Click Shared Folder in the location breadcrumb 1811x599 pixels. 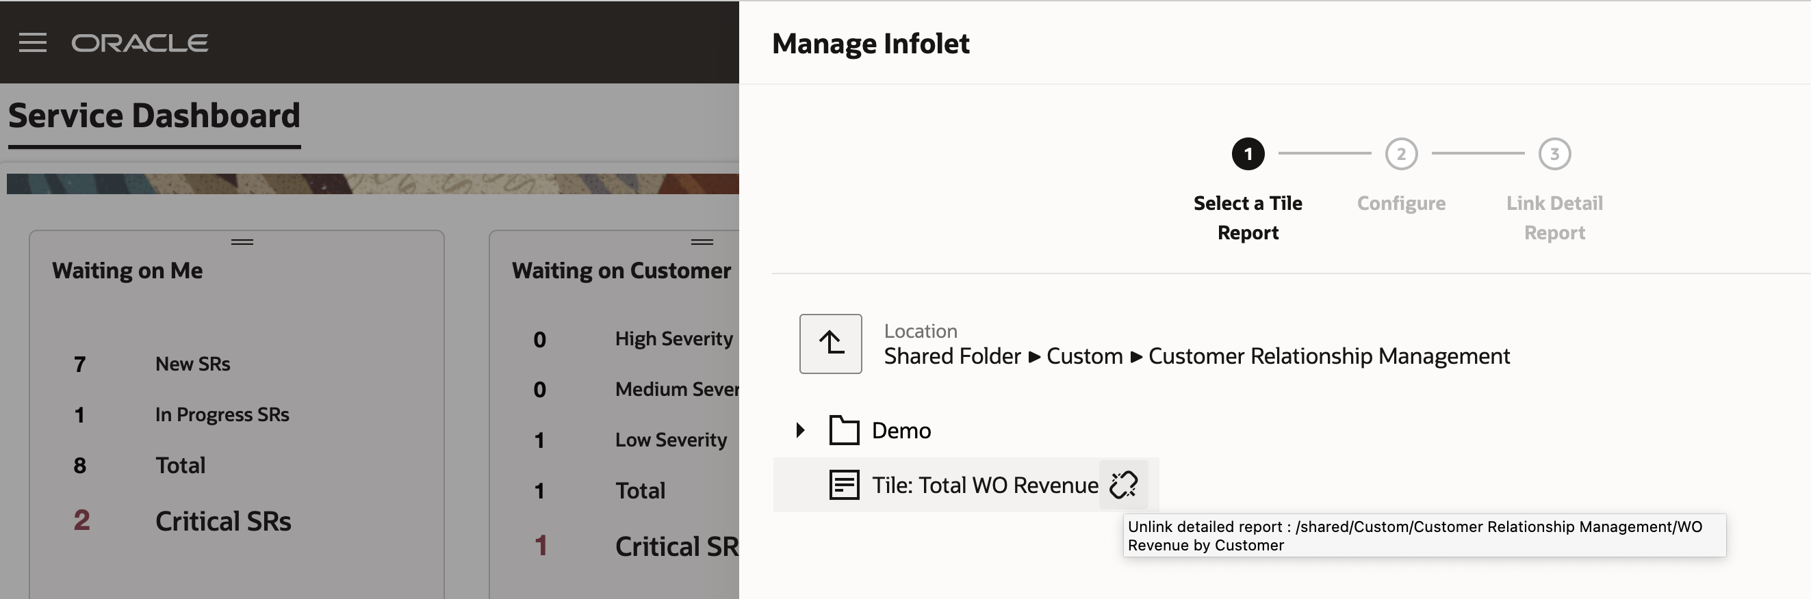[x=952, y=357]
